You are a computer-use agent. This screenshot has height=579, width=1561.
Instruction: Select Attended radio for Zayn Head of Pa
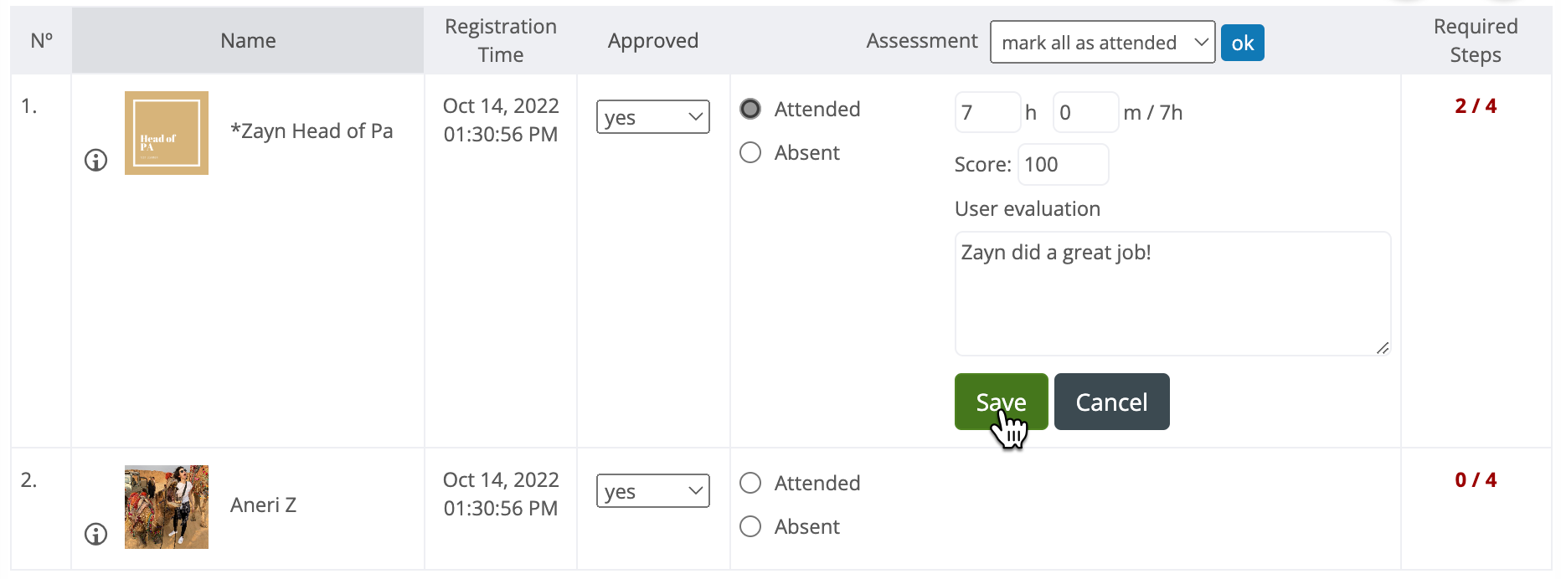[750, 109]
